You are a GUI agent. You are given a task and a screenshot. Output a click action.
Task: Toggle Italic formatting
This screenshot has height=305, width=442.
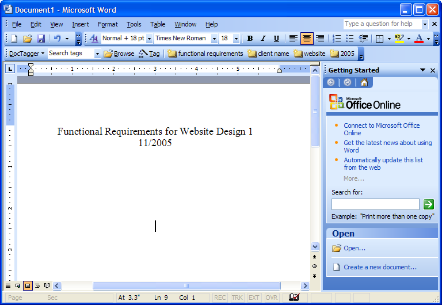pyautogui.click(x=263, y=39)
